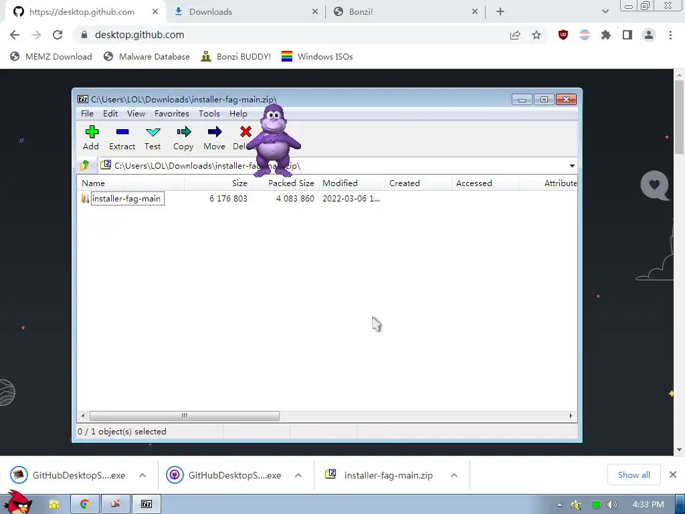Sort by the Modified column header

click(x=352, y=183)
